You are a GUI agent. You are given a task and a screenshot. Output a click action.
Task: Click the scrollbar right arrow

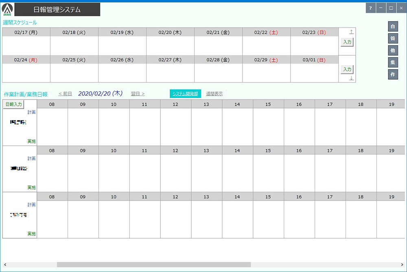pyautogui.click(x=403, y=265)
